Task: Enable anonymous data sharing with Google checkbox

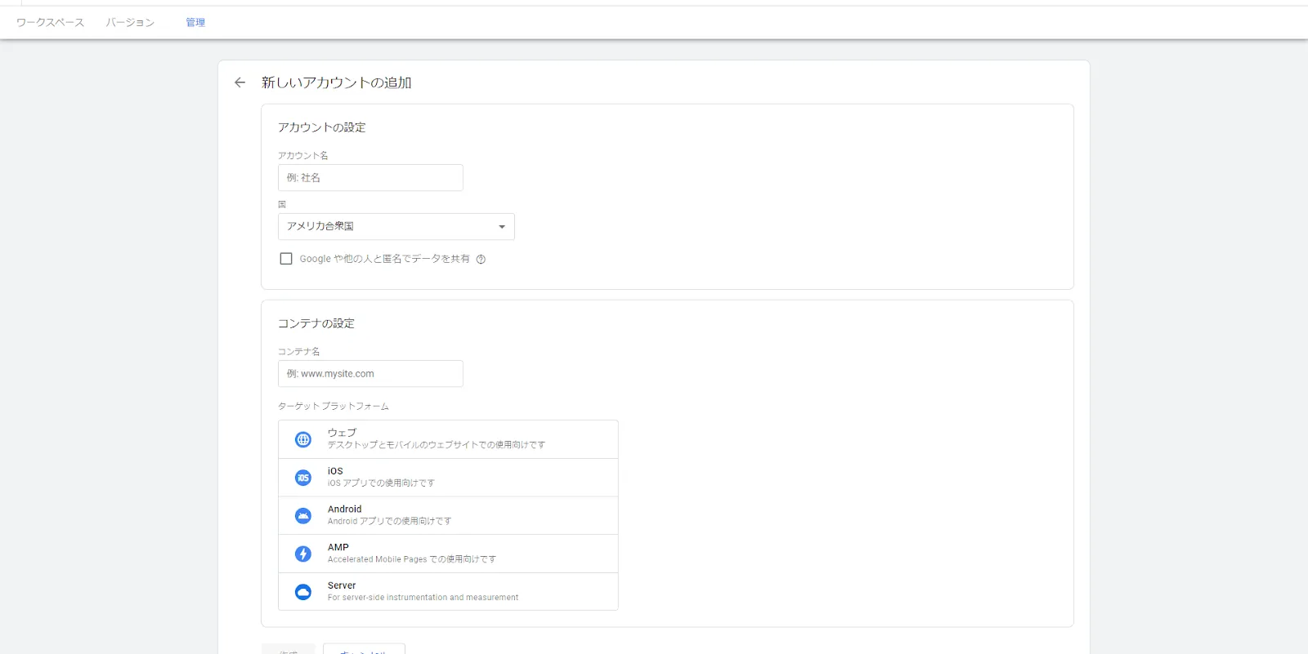Action: coord(286,259)
